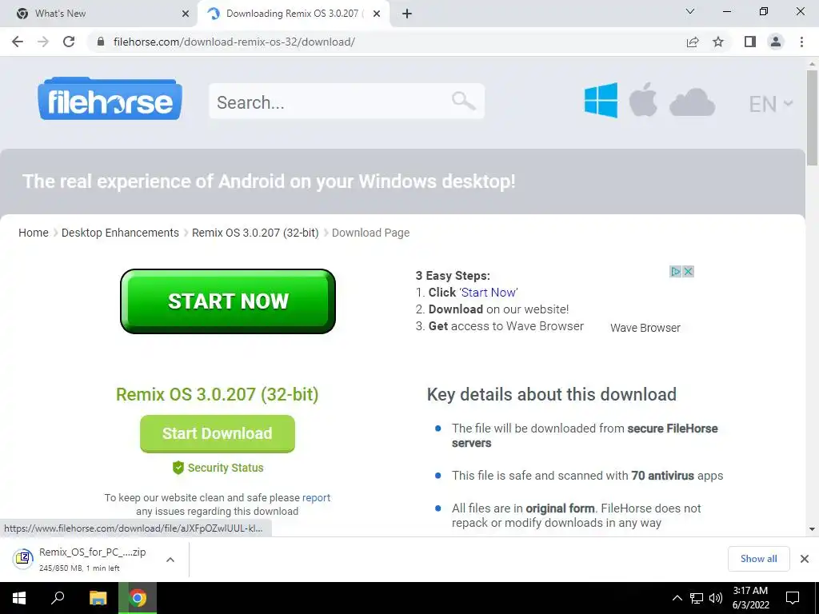The image size is (819, 614).
Task: Click the Security Status link
Action: pos(218,468)
